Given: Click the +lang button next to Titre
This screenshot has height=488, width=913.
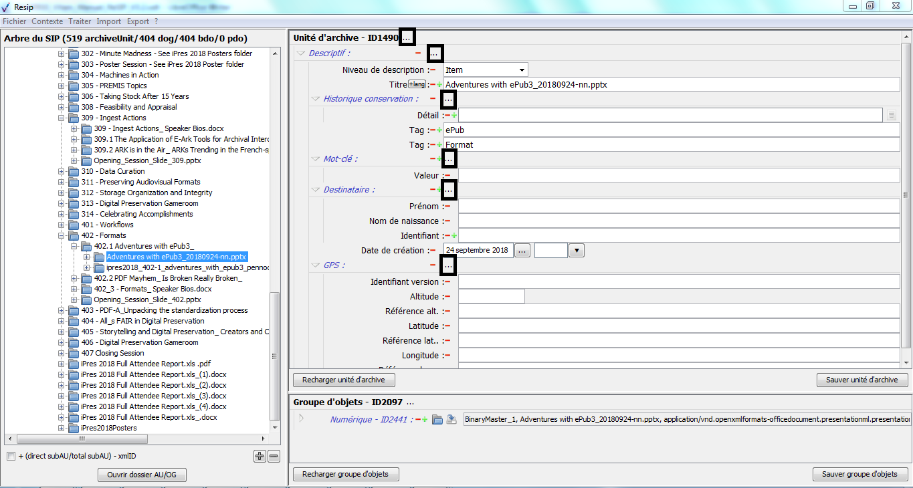Looking at the screenshot, I should click(417, 84).
